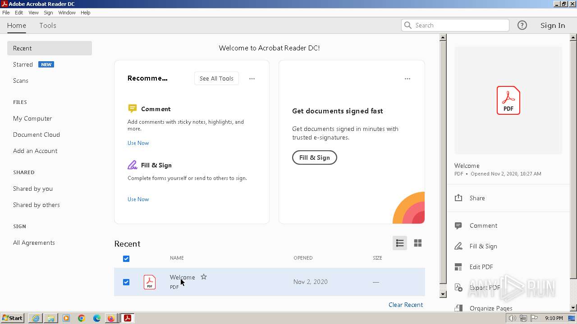Switch to the Tools tab
Image resolution: width=577 pixels, height=324 pixels.
48,25
